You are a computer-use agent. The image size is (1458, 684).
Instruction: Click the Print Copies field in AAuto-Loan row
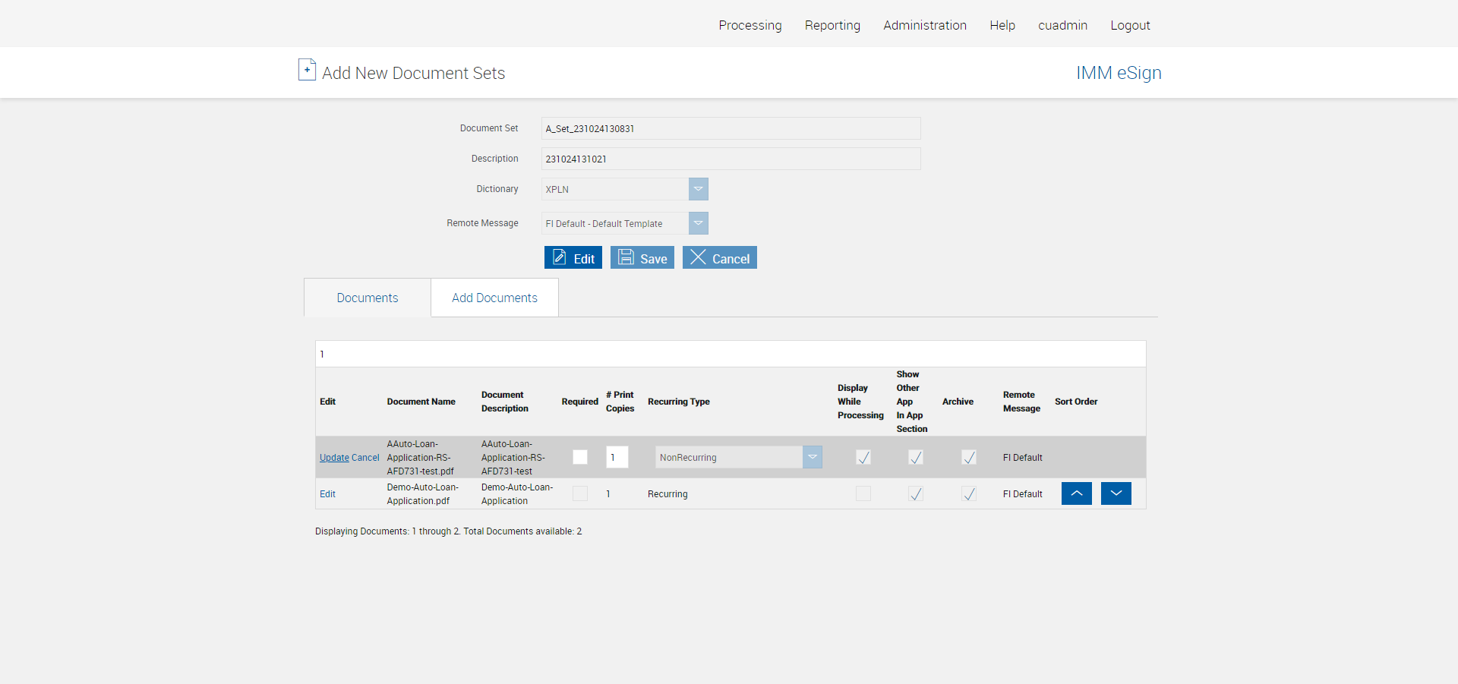(617, 457)
